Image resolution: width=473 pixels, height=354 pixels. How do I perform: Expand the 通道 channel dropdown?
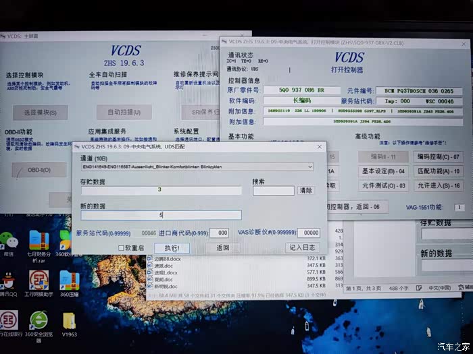309,166
